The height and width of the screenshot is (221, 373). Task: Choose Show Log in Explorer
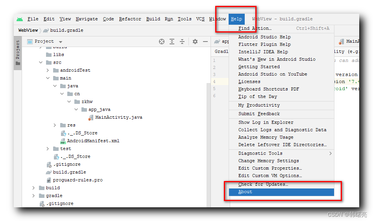click(x=281, y=123)
